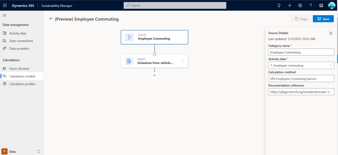Select the Report Emissions from vehicle node
The height and width of the screenshot is (155, 338).
coord(154,61)
